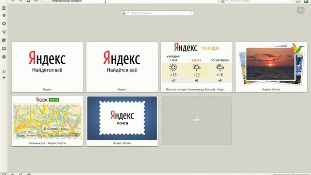
Task: Open the panel icon below Notes in sidebar
Action: point(4,49)
